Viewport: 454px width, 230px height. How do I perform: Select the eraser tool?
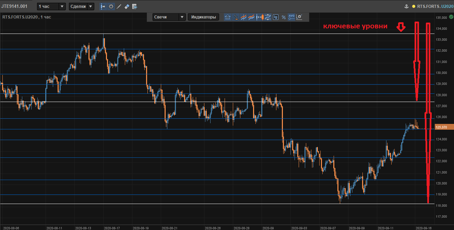(127, 6)
